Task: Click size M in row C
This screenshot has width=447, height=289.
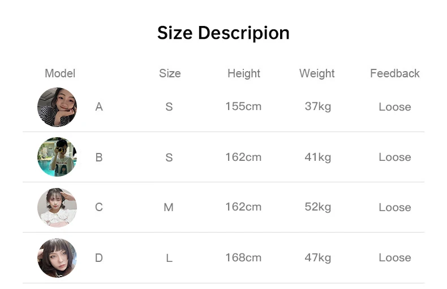Action: pos(169,207)
